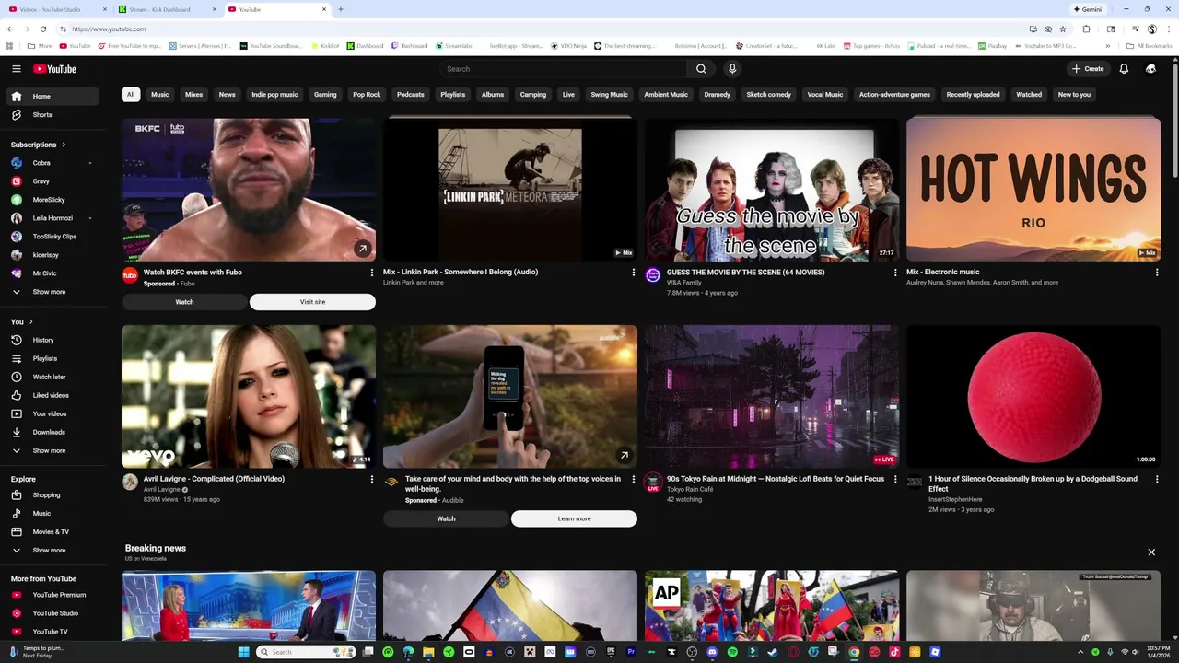Image resolution: width=1179 pixels, height=663 pixels.
Task: Open options for Guess the Movie video
Action: point(894,273)
